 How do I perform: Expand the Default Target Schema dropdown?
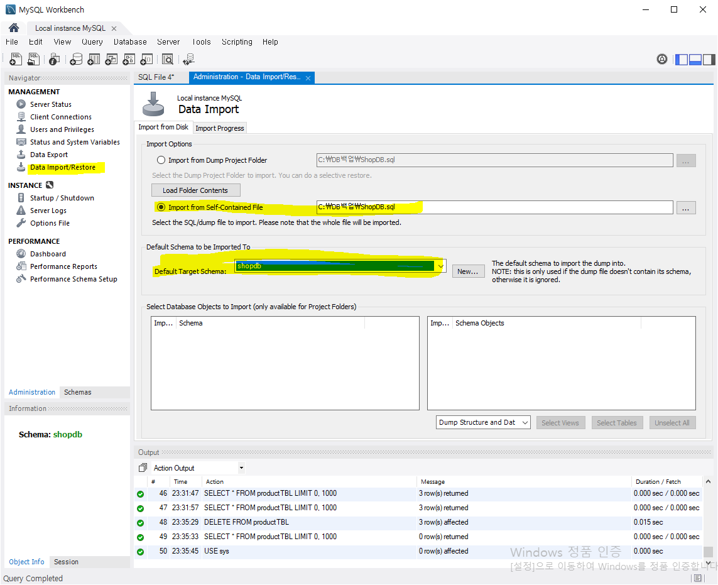coord(441,266)
